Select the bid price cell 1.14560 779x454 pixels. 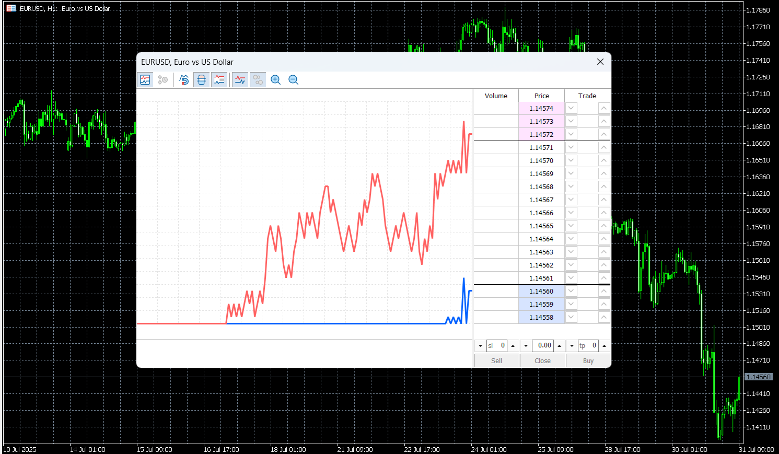click(x=541, y=291)
